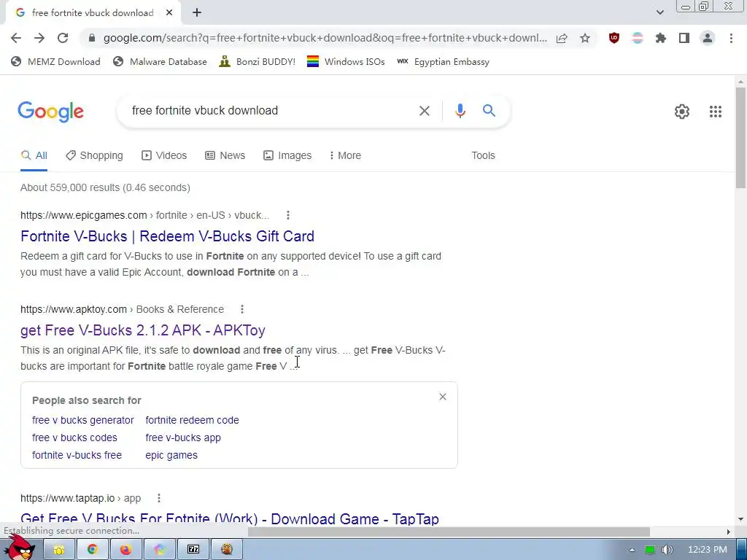This screenshot has height=560, width=747.
Task: Open options for the apktoy.com result
Action: 242,309
